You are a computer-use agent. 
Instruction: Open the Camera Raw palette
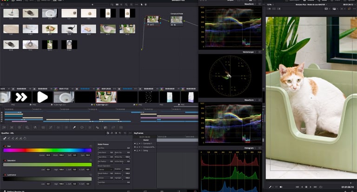[x=4, y=127]
